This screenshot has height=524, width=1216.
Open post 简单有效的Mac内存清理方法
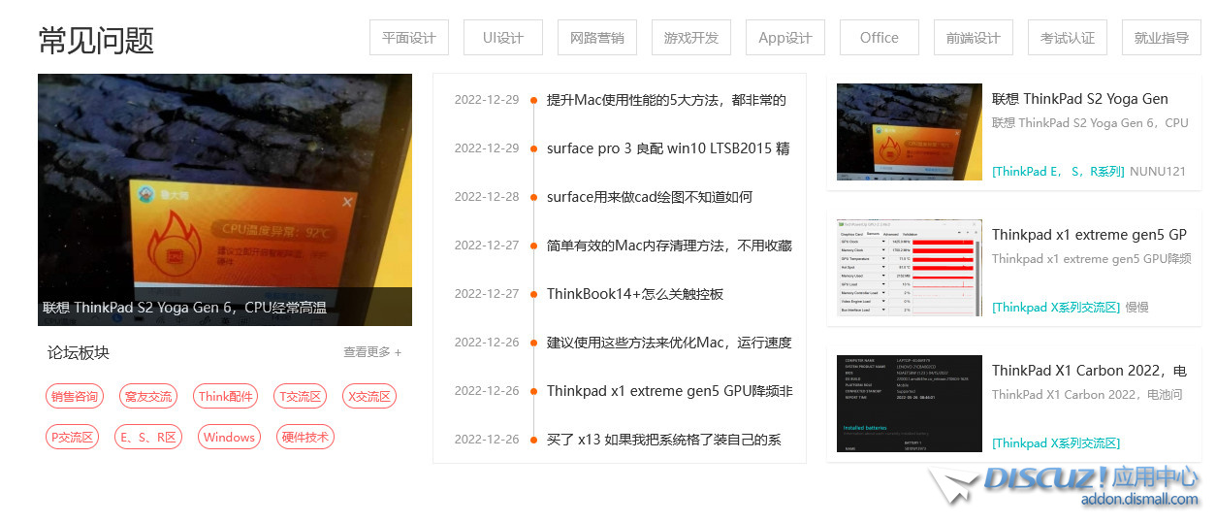pyautogui.click(x=669, y=246)
